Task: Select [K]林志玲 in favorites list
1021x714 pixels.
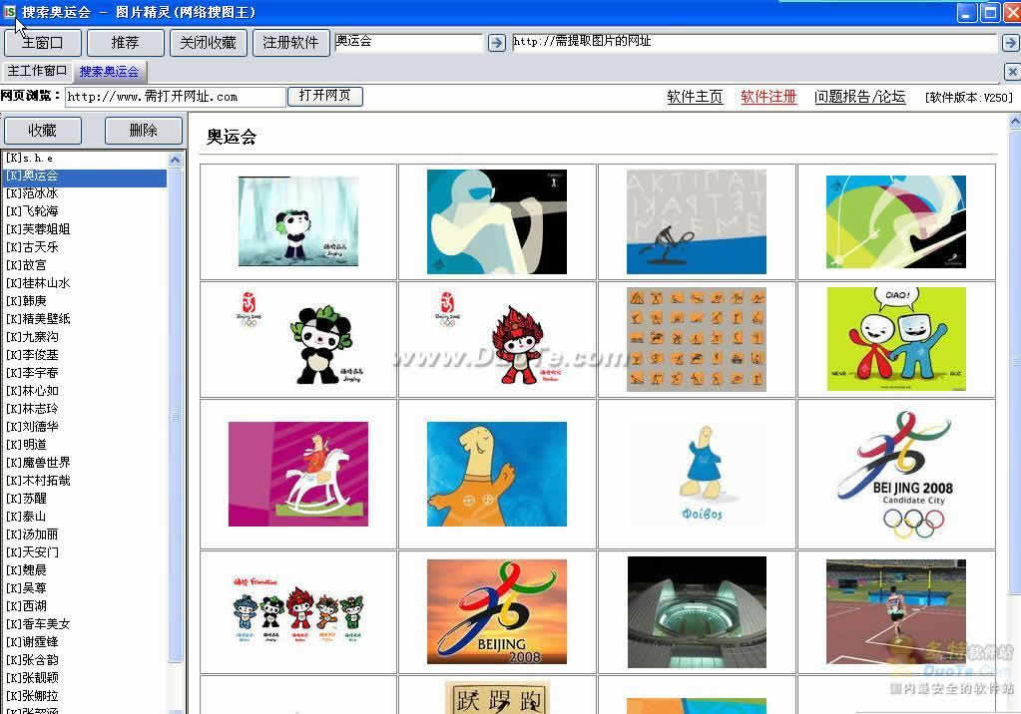Action: pyautogui.click(x=86, y=409)
